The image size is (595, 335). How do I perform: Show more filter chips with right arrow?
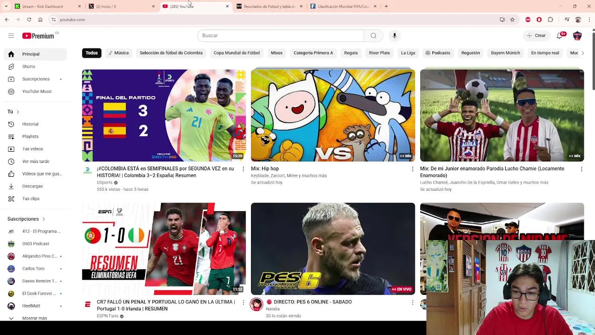click(582, 53)
